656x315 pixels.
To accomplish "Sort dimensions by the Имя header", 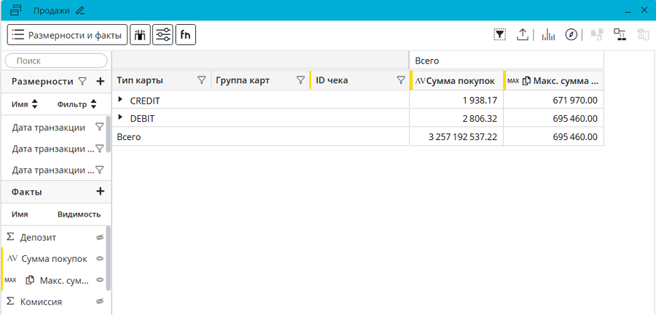I will point(25,104).
